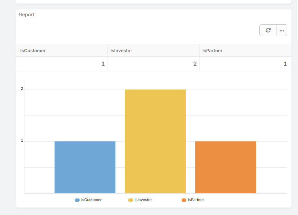Image resolution: width=298 pixels, height=215 pixels.
Task: Click the y-axis label 2
Action: point(22,89)
